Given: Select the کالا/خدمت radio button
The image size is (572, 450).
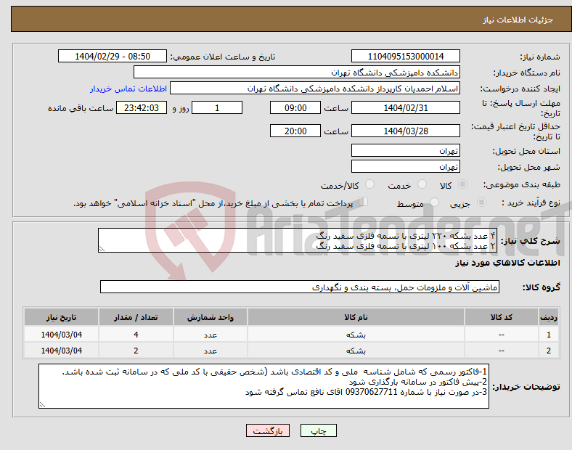Looking at the screenshot, I should 370,184.
